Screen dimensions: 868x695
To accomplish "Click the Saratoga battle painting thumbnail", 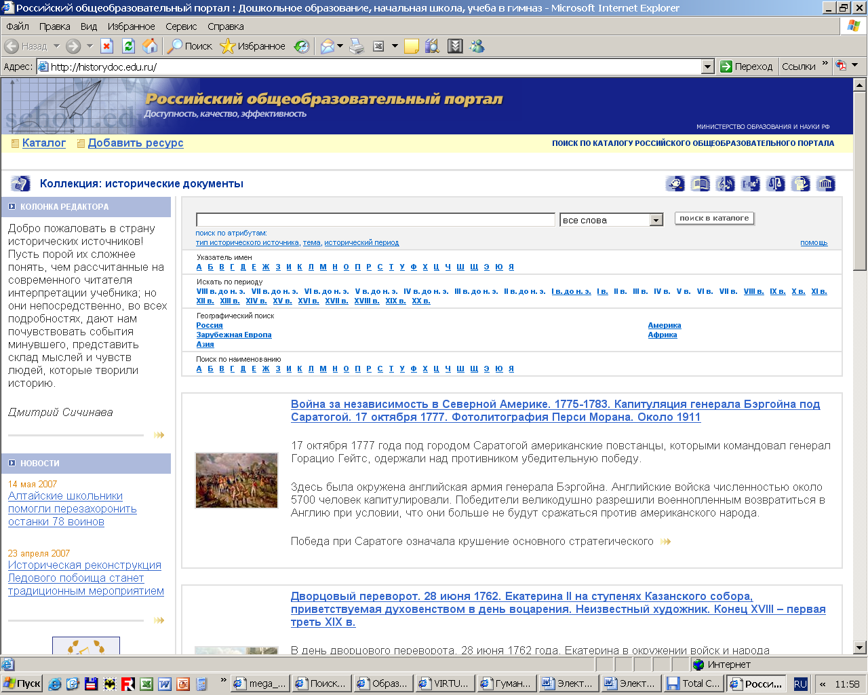I will (236, 480).
